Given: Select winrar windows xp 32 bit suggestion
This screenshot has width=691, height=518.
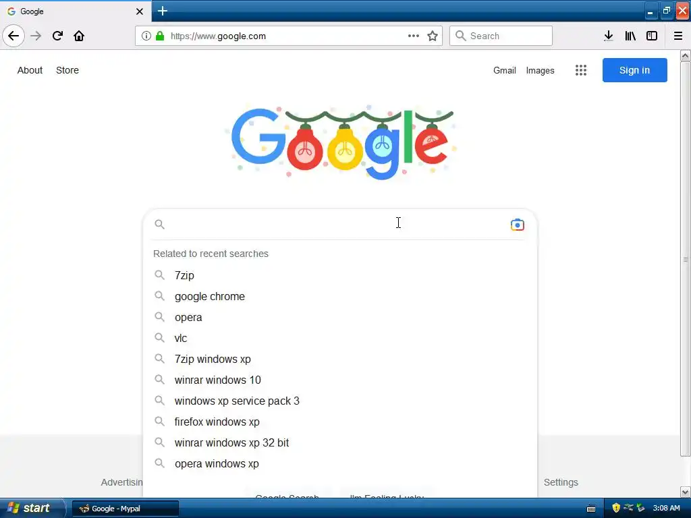Looking at the screenshot, I should pos(339,442).
